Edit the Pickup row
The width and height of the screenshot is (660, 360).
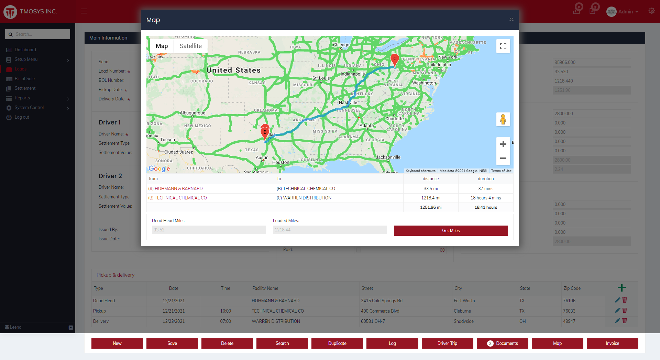[618, 310]
